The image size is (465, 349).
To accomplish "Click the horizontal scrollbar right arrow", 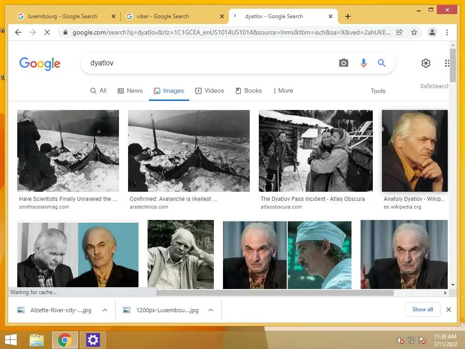I will [445, 293].
